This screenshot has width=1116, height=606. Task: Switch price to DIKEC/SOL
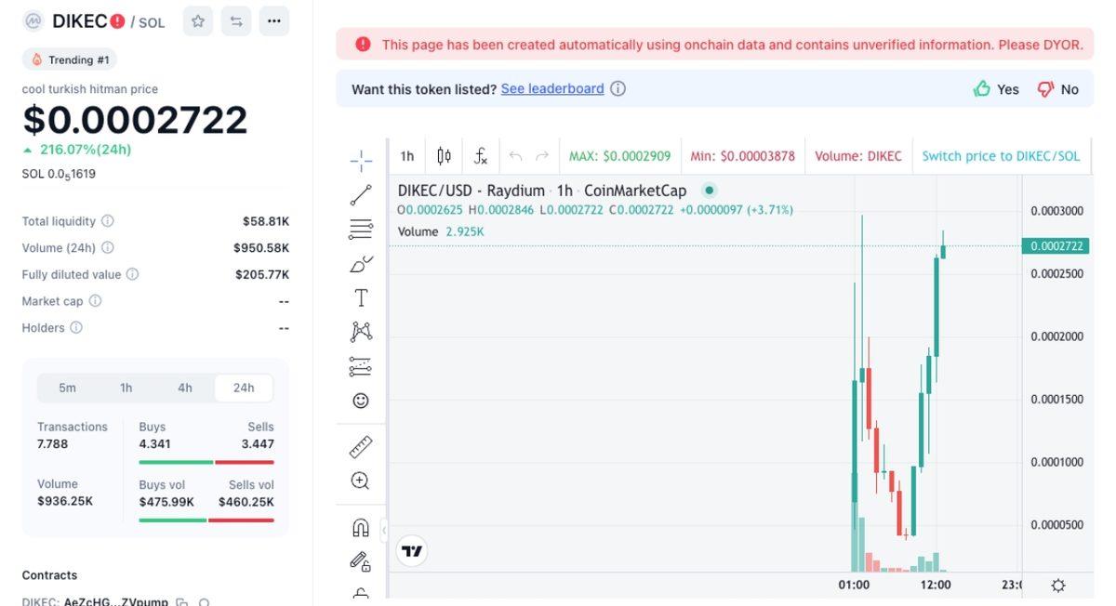tap(1002, 155)
